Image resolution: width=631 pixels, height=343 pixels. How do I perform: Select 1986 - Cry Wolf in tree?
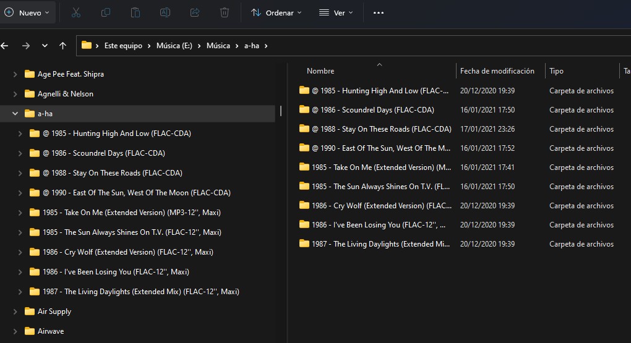coord(128,252)
